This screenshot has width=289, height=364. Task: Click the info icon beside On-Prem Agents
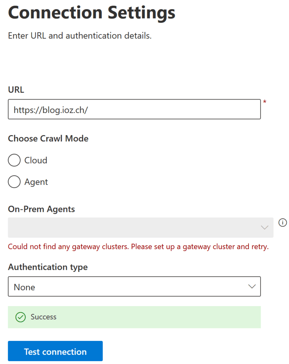click(283, 223)
